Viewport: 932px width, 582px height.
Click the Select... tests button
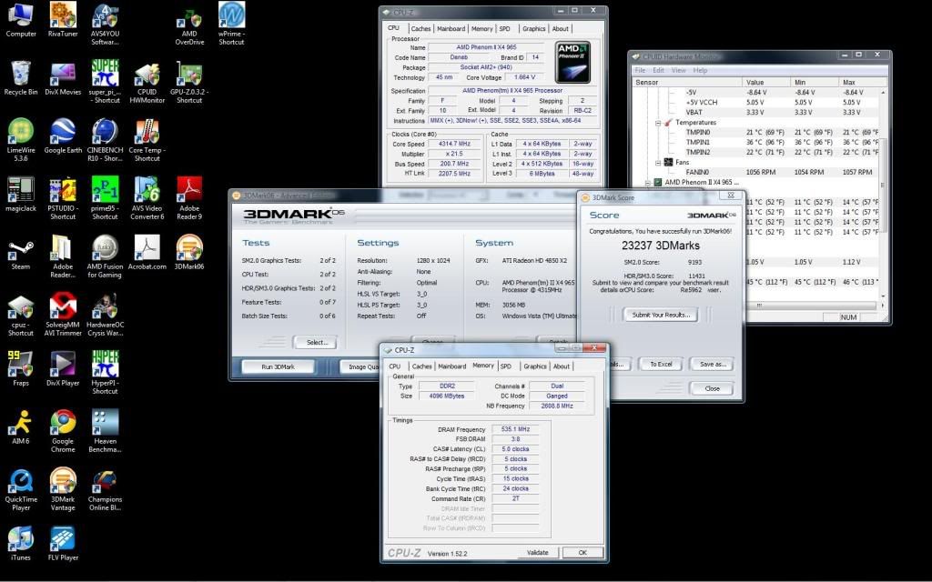tap(317, 342)
